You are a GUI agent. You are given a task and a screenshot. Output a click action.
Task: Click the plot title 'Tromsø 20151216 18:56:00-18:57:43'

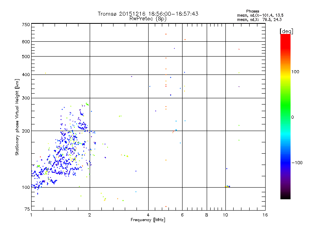148,14
